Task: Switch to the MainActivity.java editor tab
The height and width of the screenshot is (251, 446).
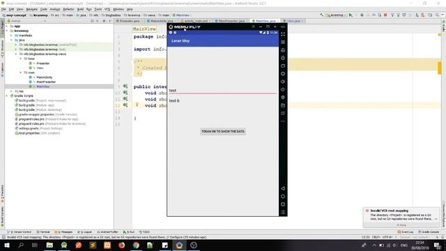Action: [x=161, y=21]
